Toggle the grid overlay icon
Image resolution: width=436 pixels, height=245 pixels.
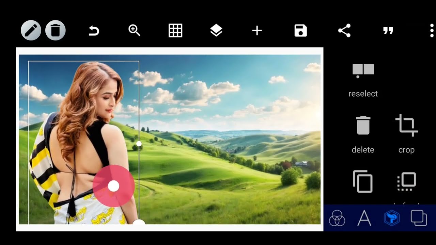click(x=175, y=31)
